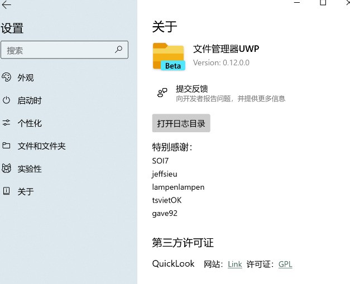Viewport: 350px width, 284px height.
Task: Minimize the settings window
Action: click(297, 2)
